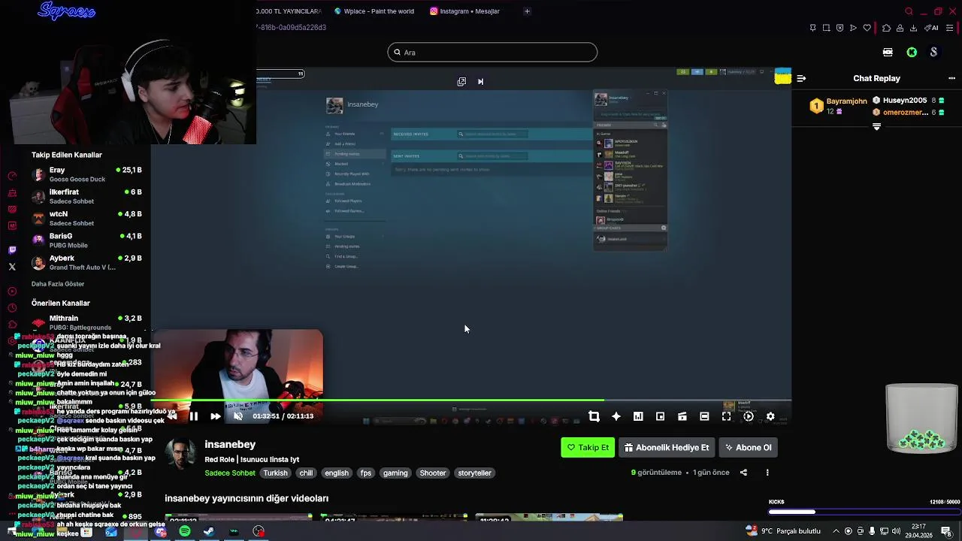Screen dimensions: 962x541
Task: Open Steam from the Windows taskbar
Action: click(x=209, y=531)
